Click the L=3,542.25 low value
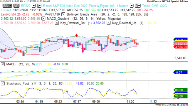Viewport: 188px width, 106px height. 127,10
